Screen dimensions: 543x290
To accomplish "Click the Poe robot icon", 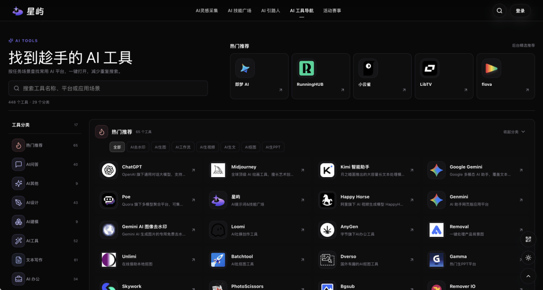I will point(109,200).
